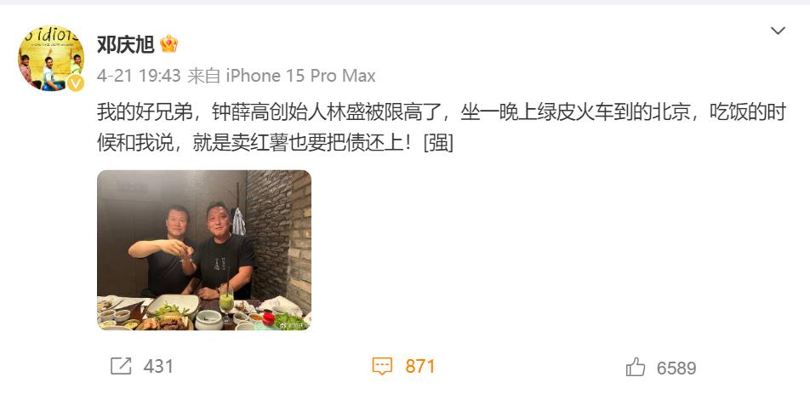The width and height of the screenshot is (810, 400).
Task: Open the post timestamp 4-21 19:43
Action: (139, 77)
